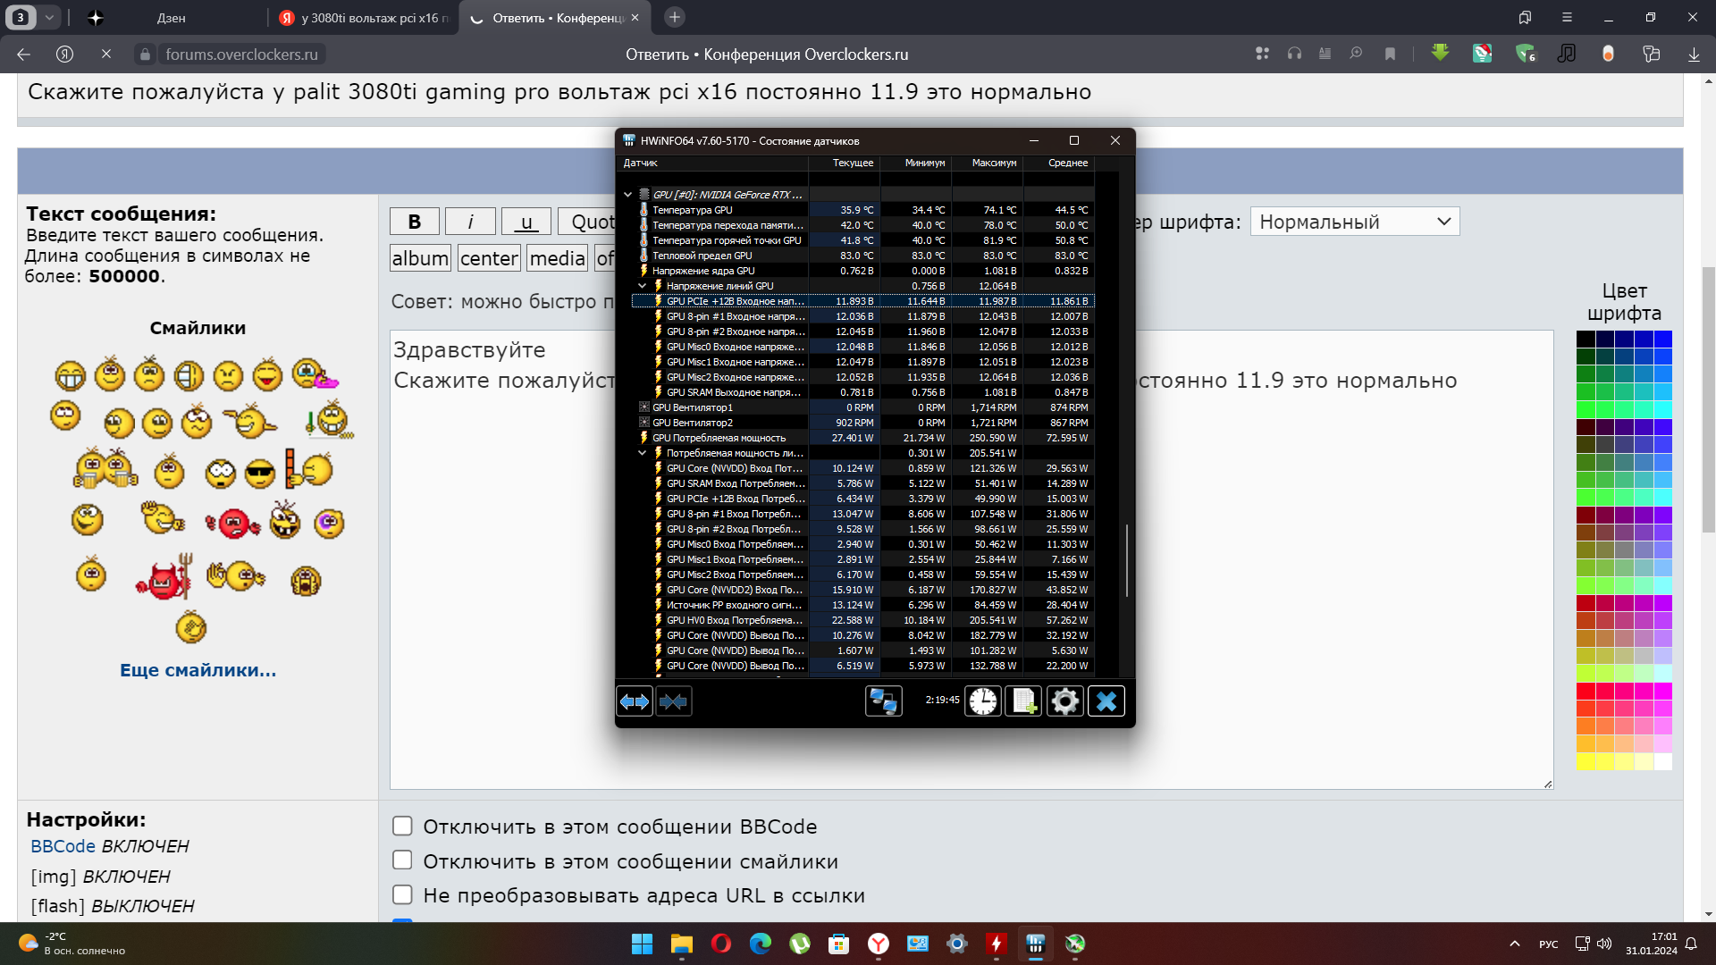This screenshot has height=965, width=1716.
Task: Check 'Отключить в этом сообщении BBCode'
Action: pyautogui.click(x=402, y=826)
